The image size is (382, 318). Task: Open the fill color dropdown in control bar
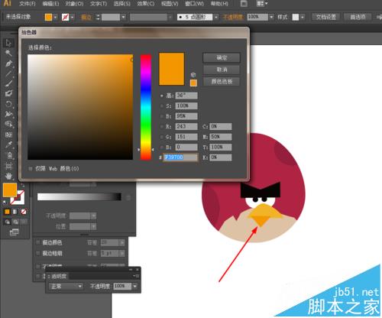(x=55, y=18)
